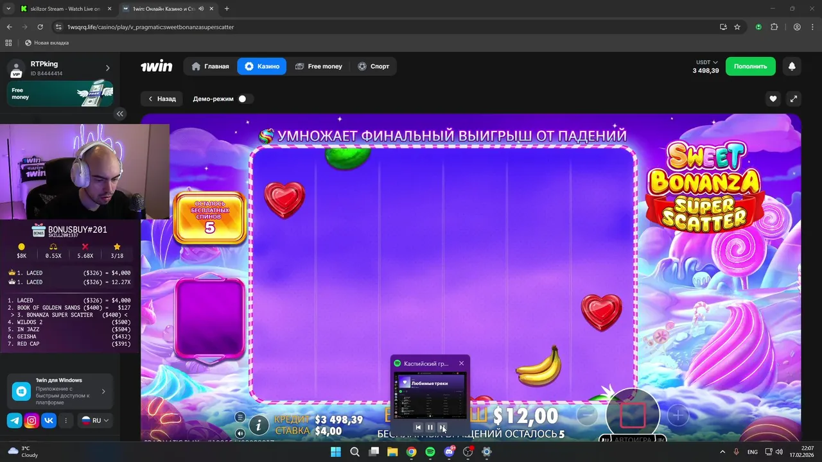
Task: Expand the USDT currency dropdown
Action: click(x=706, y=62)
